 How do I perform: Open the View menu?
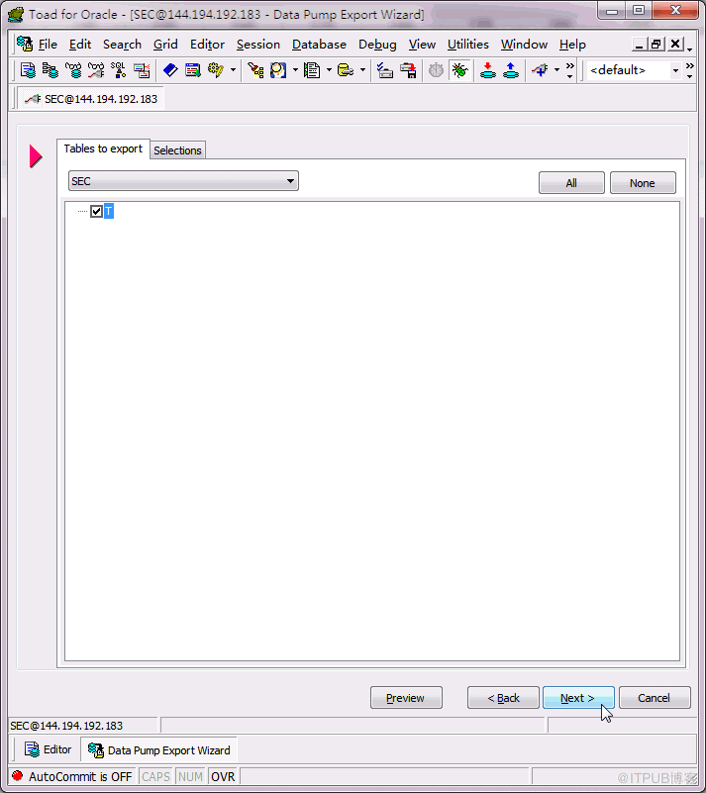422,45
